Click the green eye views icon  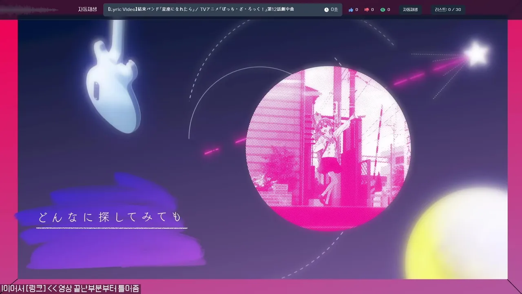coord(383,9)
